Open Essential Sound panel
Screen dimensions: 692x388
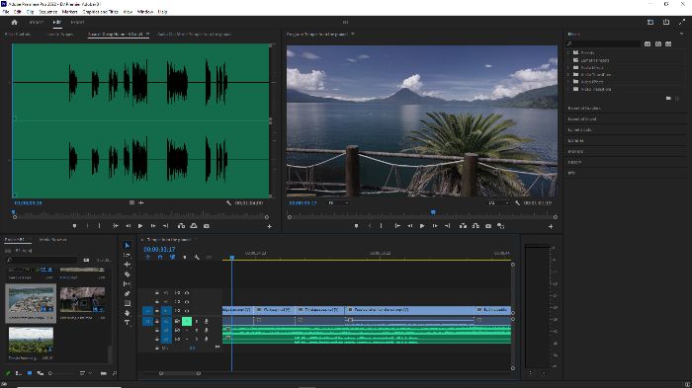pyautogui.click(x=582, y=119)
